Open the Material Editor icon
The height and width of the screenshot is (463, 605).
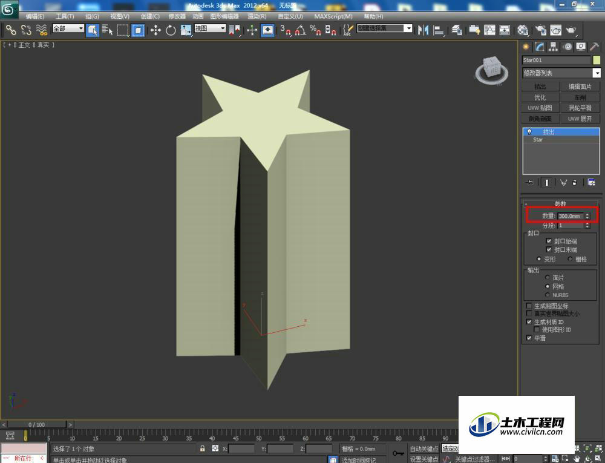523,30
